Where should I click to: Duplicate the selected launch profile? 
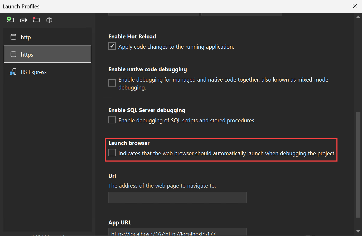click(23, 20)
